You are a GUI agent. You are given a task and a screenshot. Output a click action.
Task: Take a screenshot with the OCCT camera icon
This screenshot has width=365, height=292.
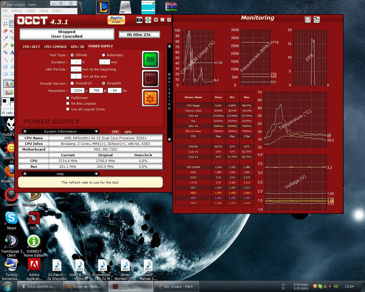pyautogui.click(x=139, y=20)
